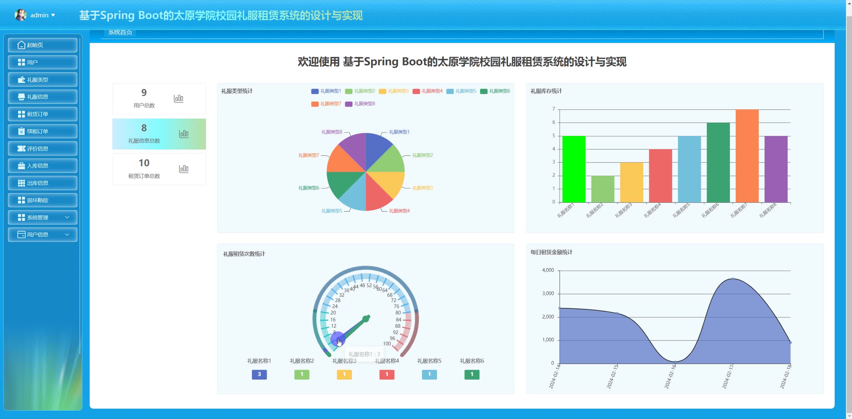This screenshot has width=852, height=419.
Task: Click the bar chart icon in 租赁订单总数 card
Action: (184, 169)
